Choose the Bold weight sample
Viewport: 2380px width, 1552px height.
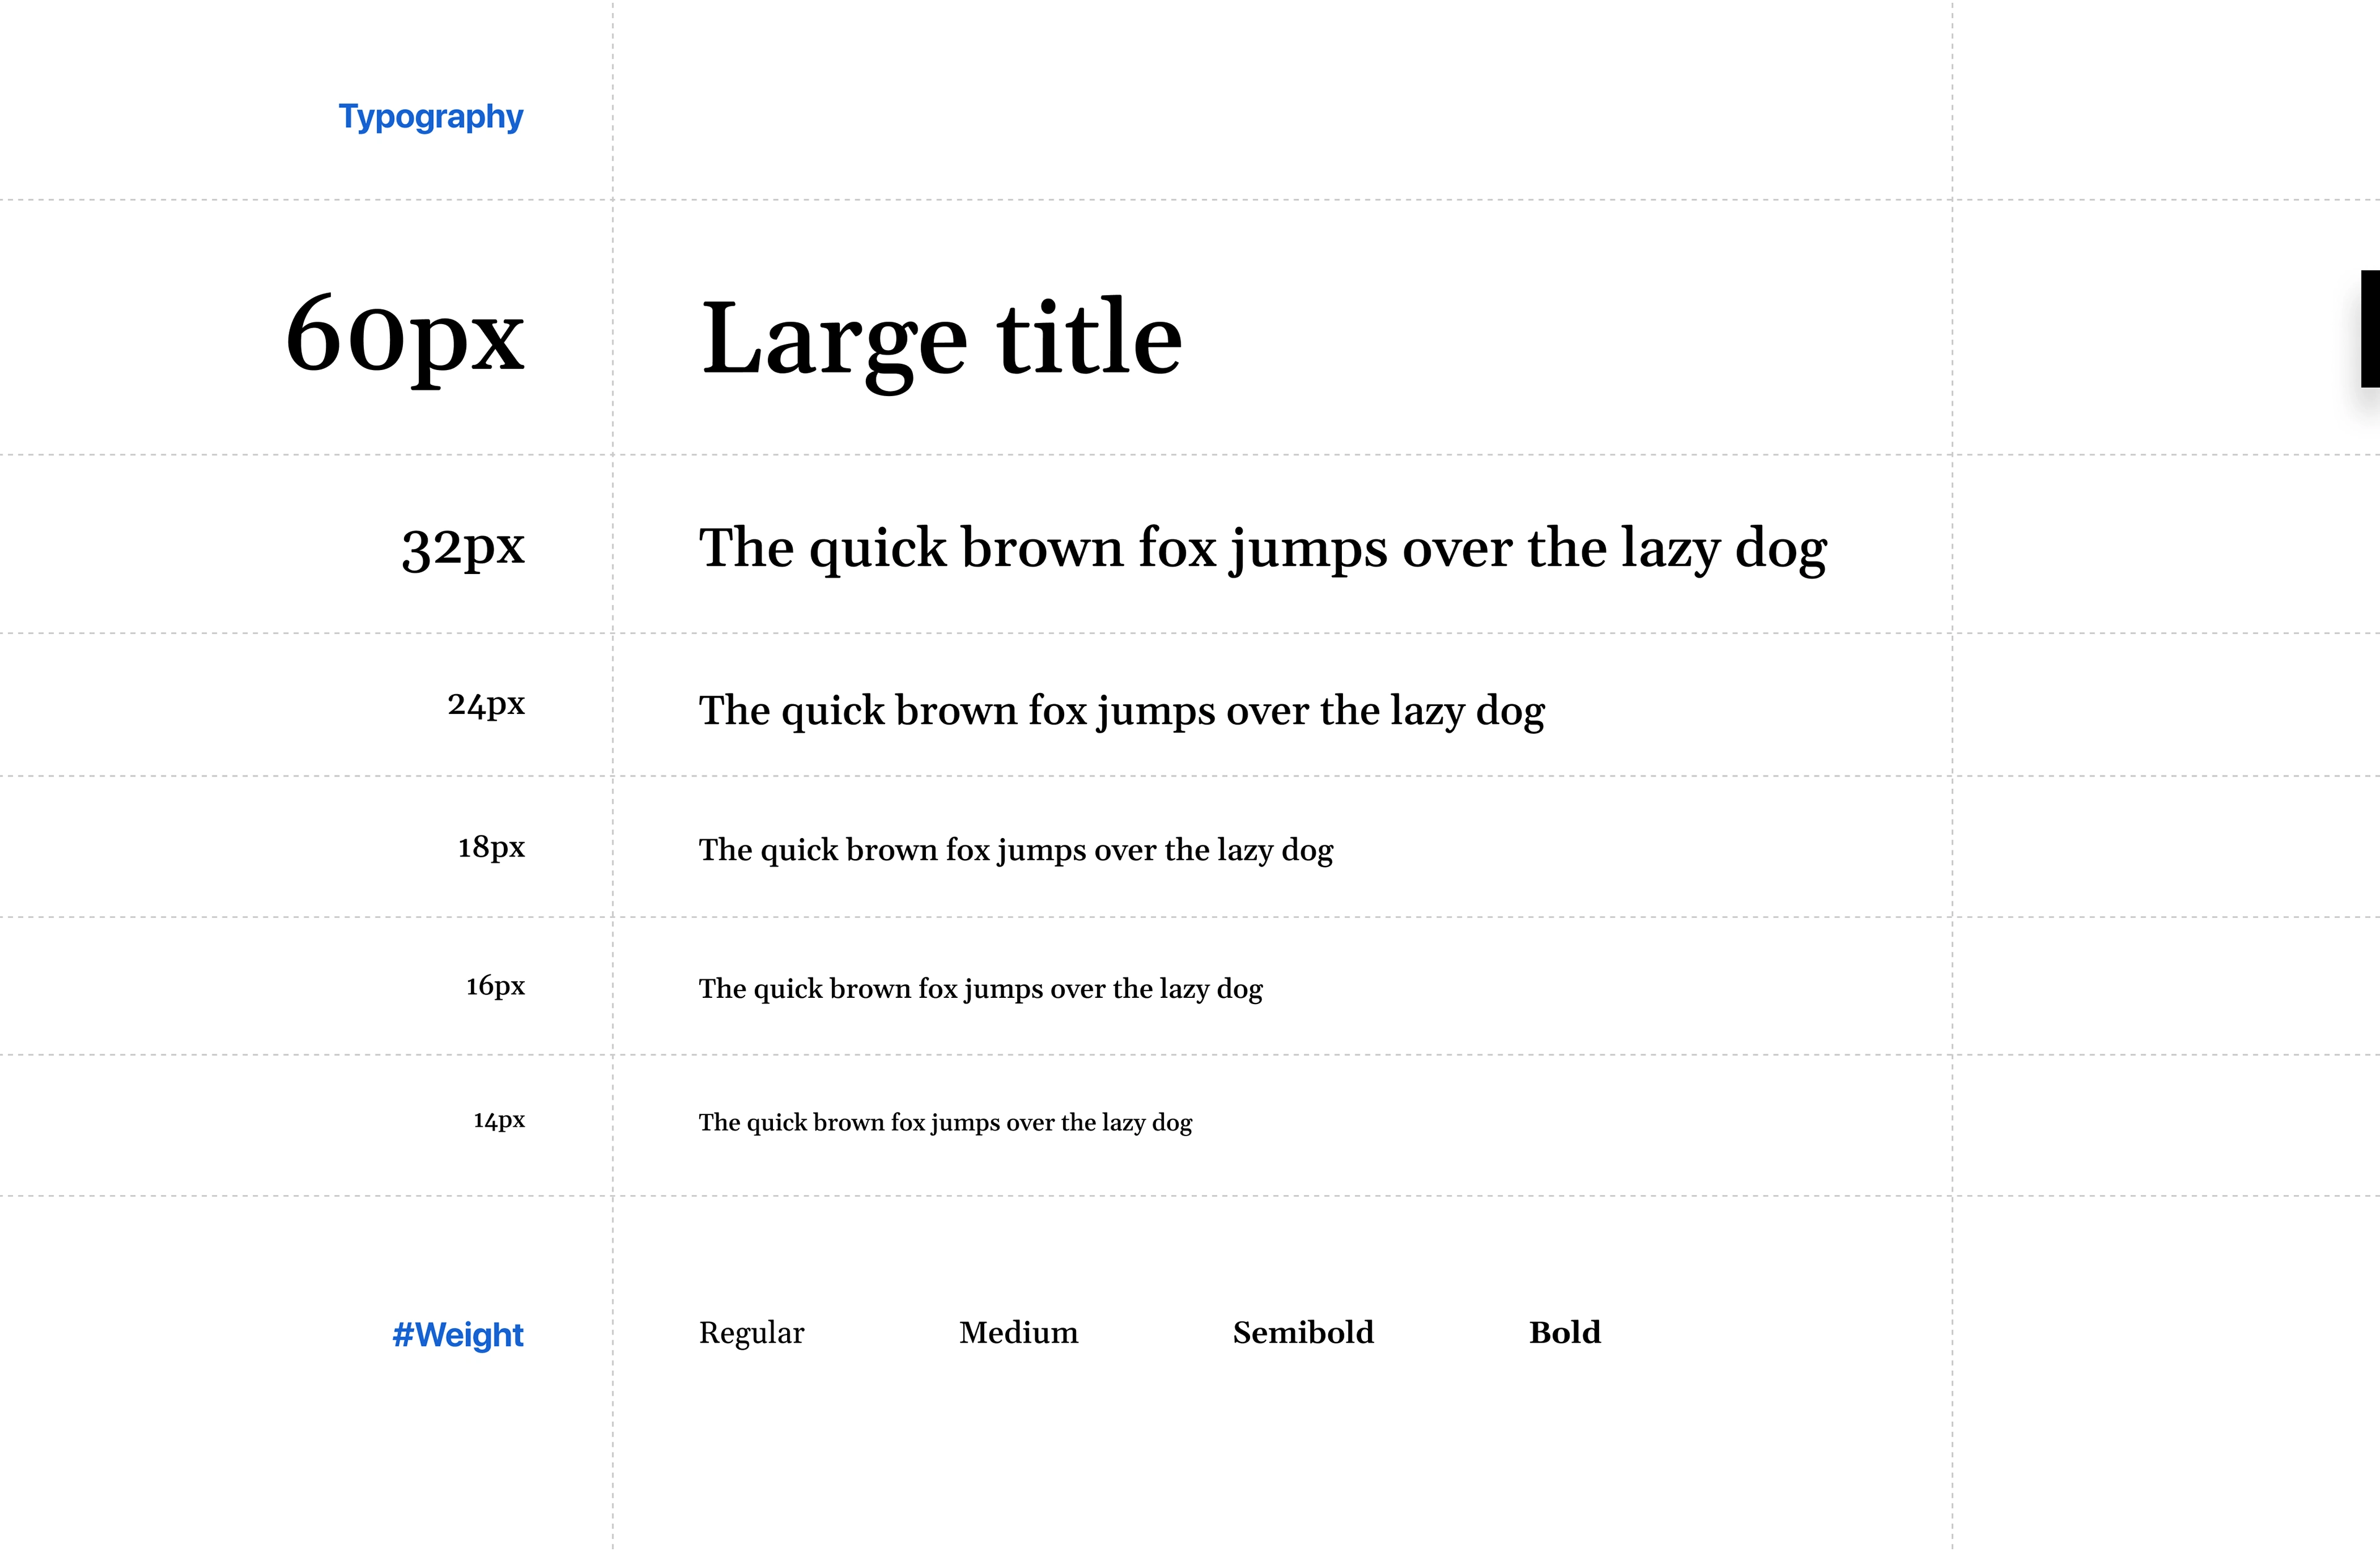[x=1564, y=1332]
